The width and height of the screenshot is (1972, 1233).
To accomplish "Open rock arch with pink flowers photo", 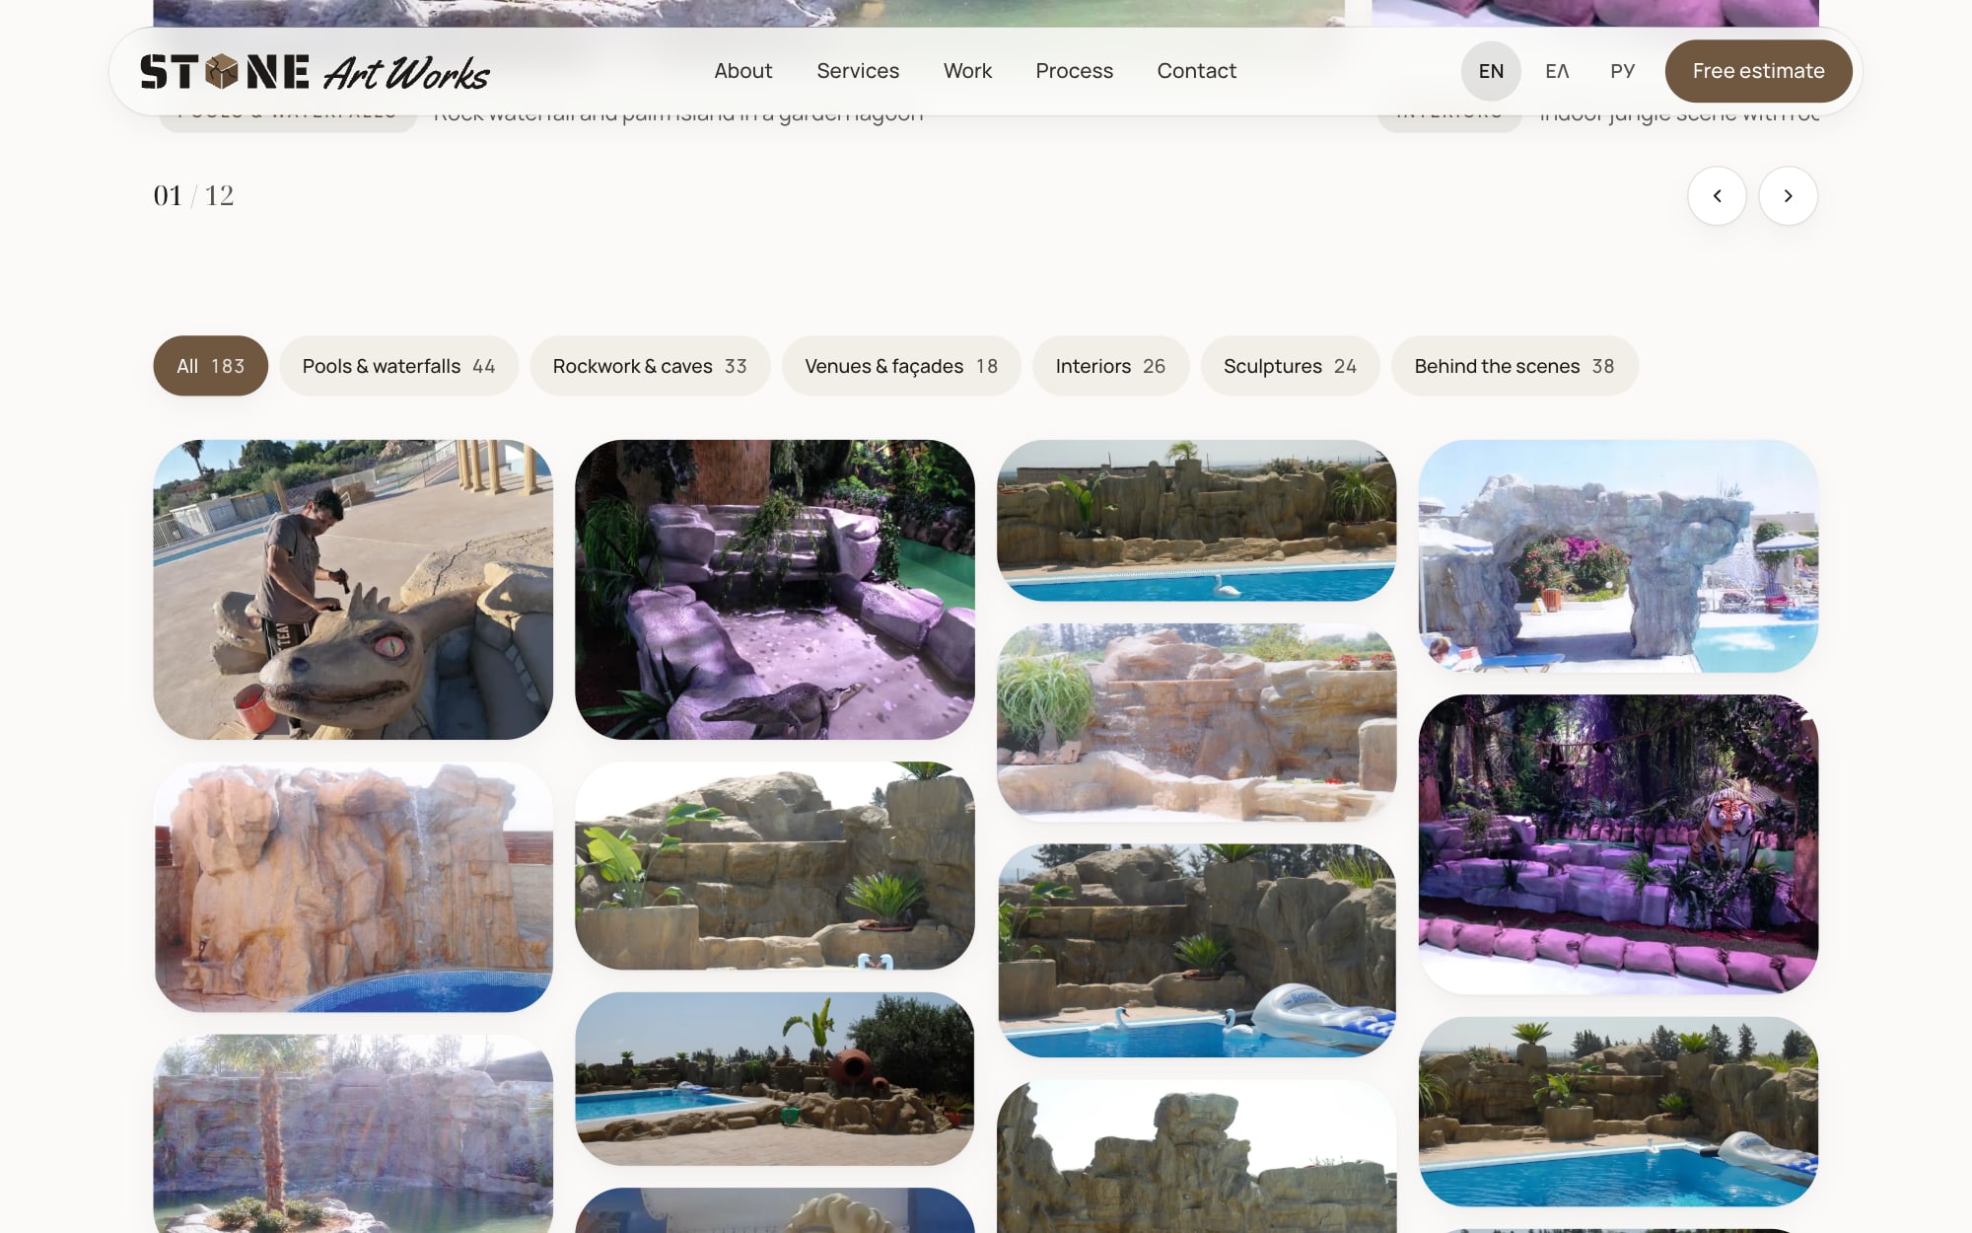I will 1618,556.
